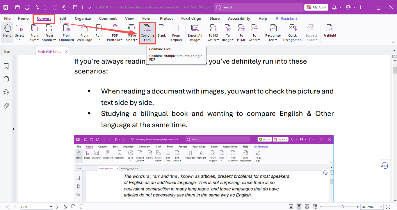Open the File menu

coord(7,18)
